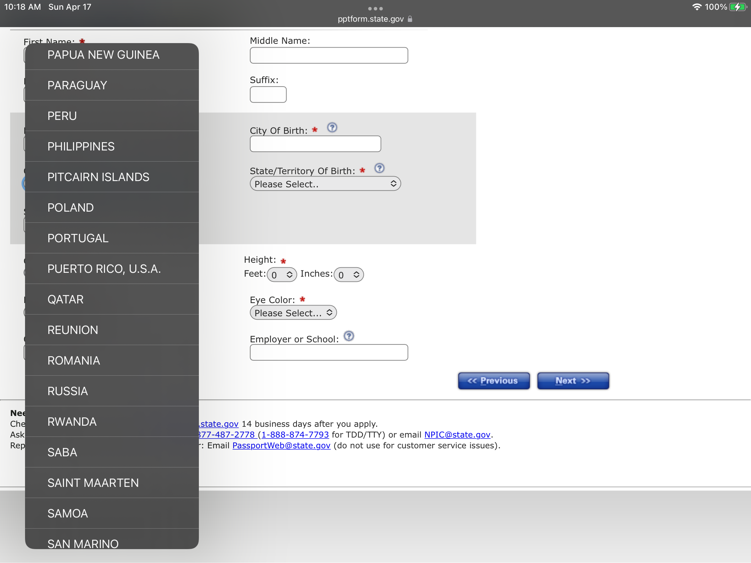Viewport: 751px width, 563px height.
Task: Click the Next button
Action: point(573,381)
